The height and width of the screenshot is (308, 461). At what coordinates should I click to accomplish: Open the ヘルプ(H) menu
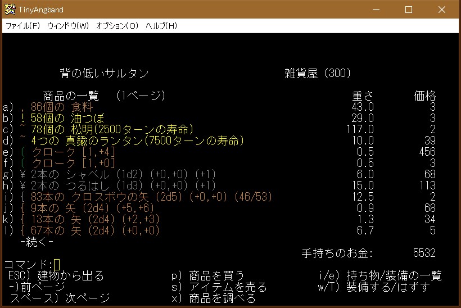coord(161,26)
